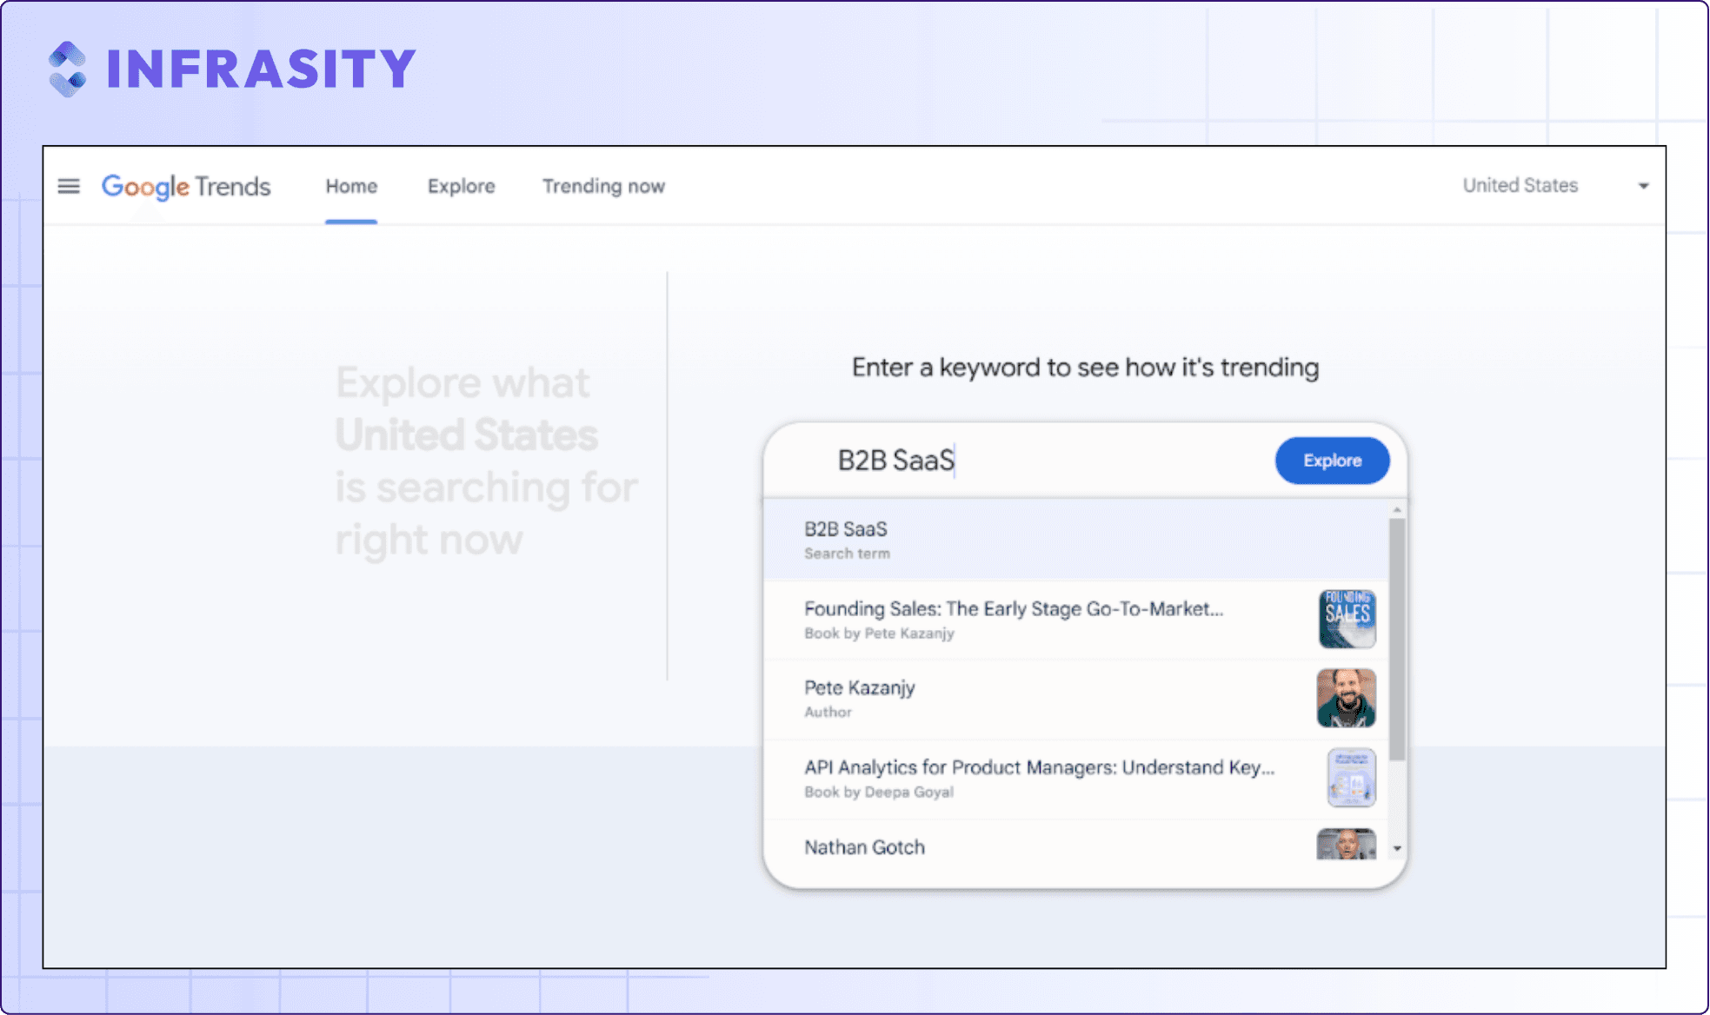This screenshot has height=1015, width=1710.
Task: Expand the United States country dropdown
Action: tap(1555, 185)
